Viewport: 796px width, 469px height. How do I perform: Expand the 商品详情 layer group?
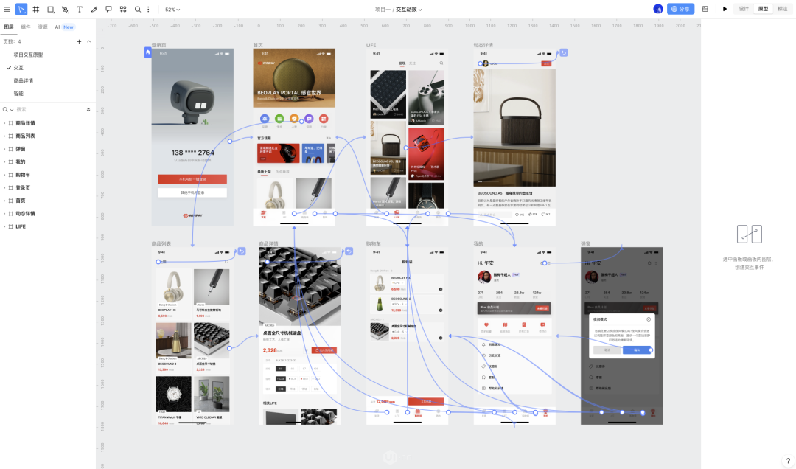[x=4, y=123]
